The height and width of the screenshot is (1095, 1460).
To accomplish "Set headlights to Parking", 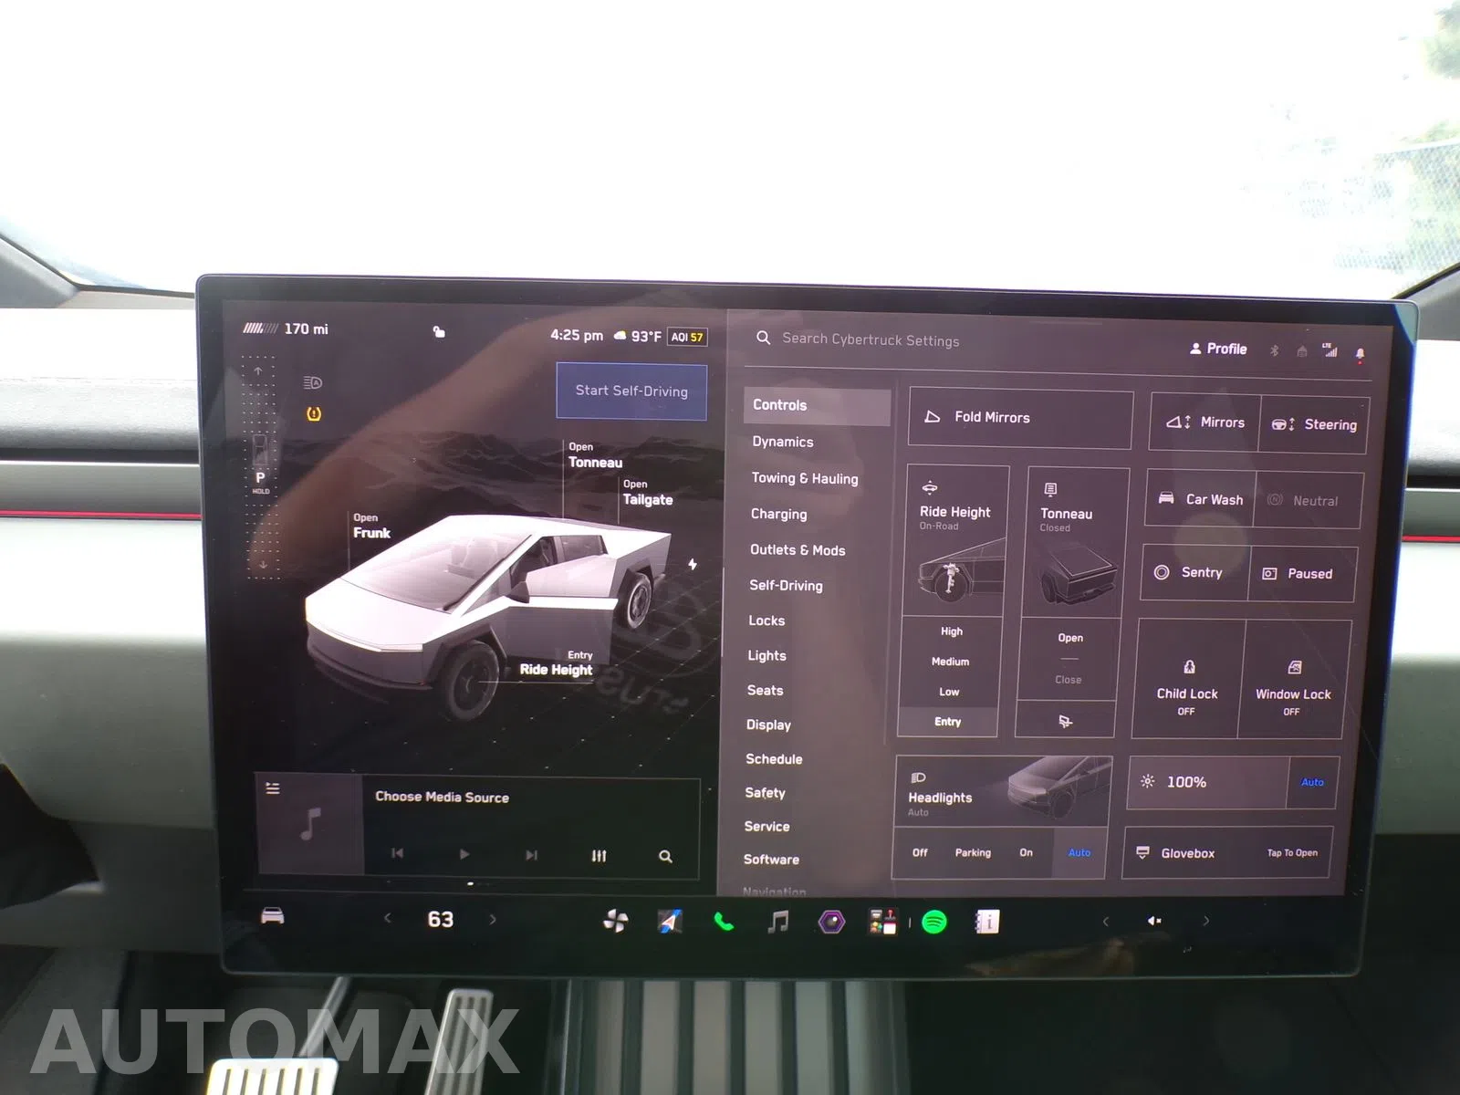I will [x=973, y=852].
